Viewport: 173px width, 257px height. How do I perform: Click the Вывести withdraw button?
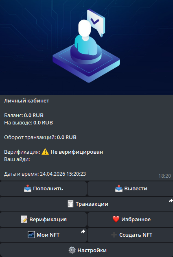click(x=130, y=189)
